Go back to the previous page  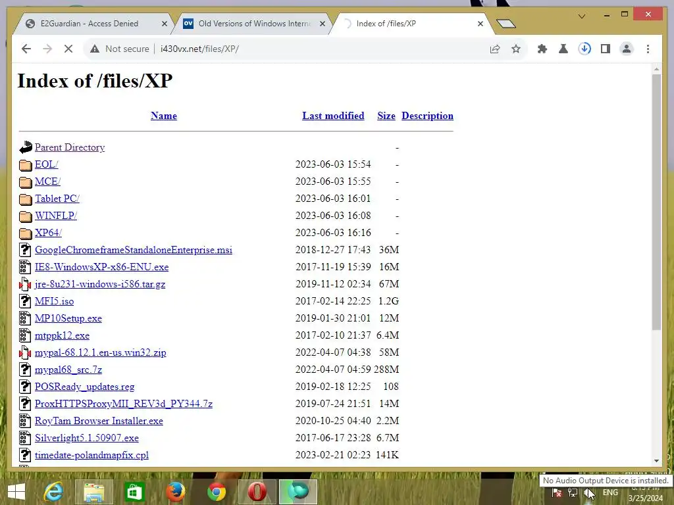tap(26, 49)
